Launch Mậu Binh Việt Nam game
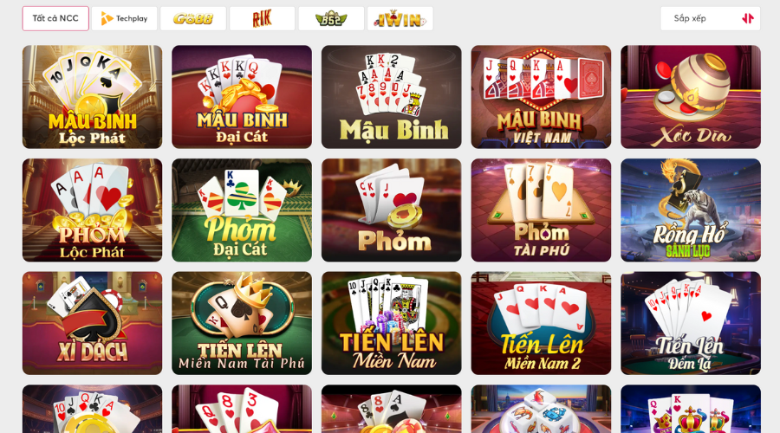 coord(541,97)
